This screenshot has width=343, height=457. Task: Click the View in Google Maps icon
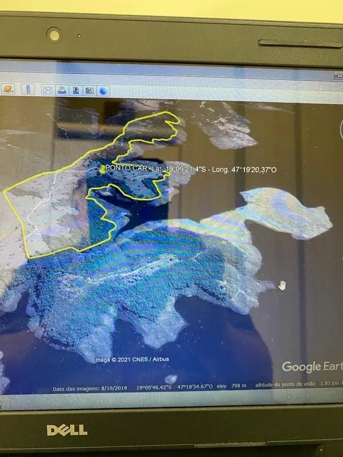pos(89,91)
